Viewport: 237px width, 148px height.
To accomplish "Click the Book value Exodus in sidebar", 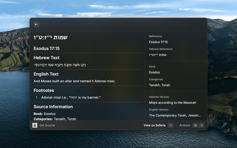I will (x=154, y=72).
